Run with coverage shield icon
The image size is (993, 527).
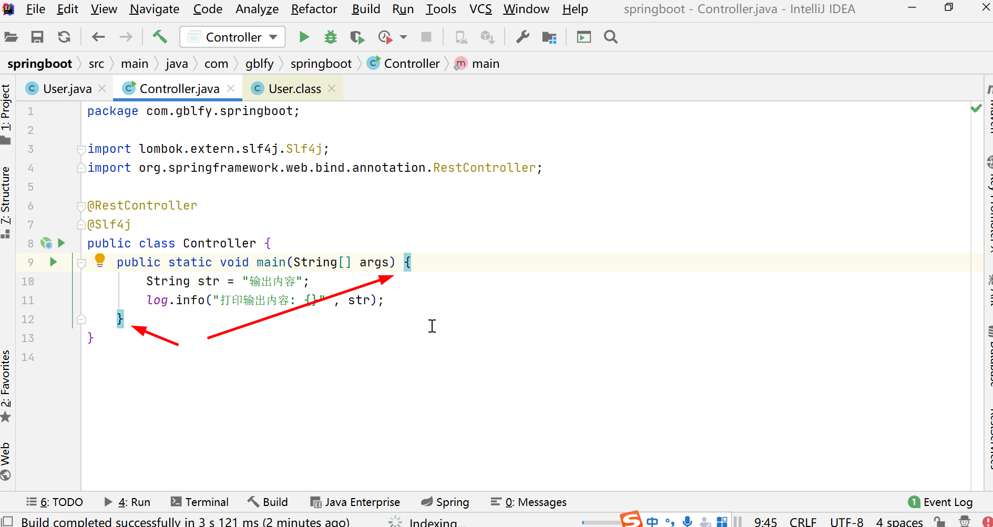coord(357,37)
